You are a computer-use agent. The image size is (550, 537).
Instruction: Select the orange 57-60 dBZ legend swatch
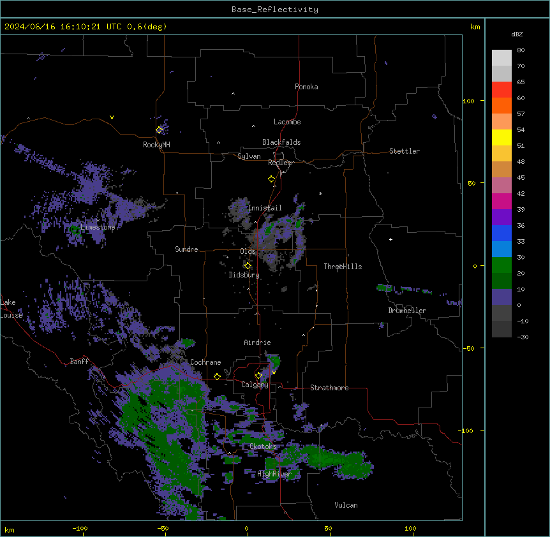click(502, 105)
